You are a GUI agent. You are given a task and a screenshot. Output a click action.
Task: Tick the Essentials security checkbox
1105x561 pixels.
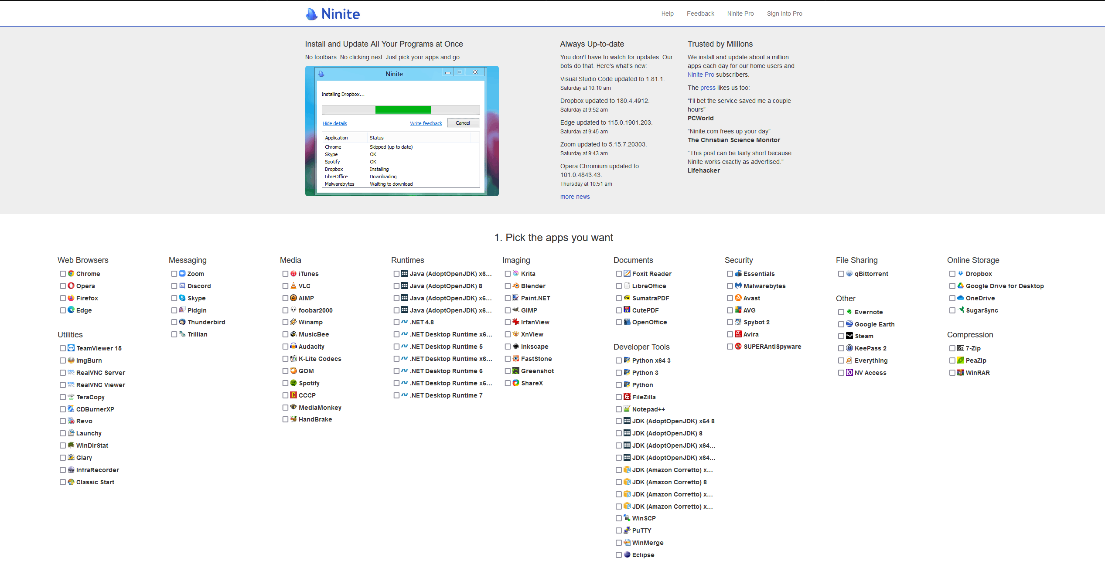(730, 274)
